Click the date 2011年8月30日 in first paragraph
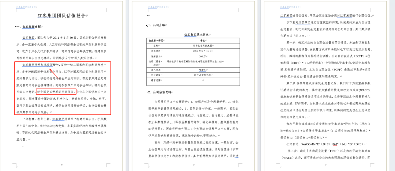This screenshot has height=171, width=395. (65, 38)
